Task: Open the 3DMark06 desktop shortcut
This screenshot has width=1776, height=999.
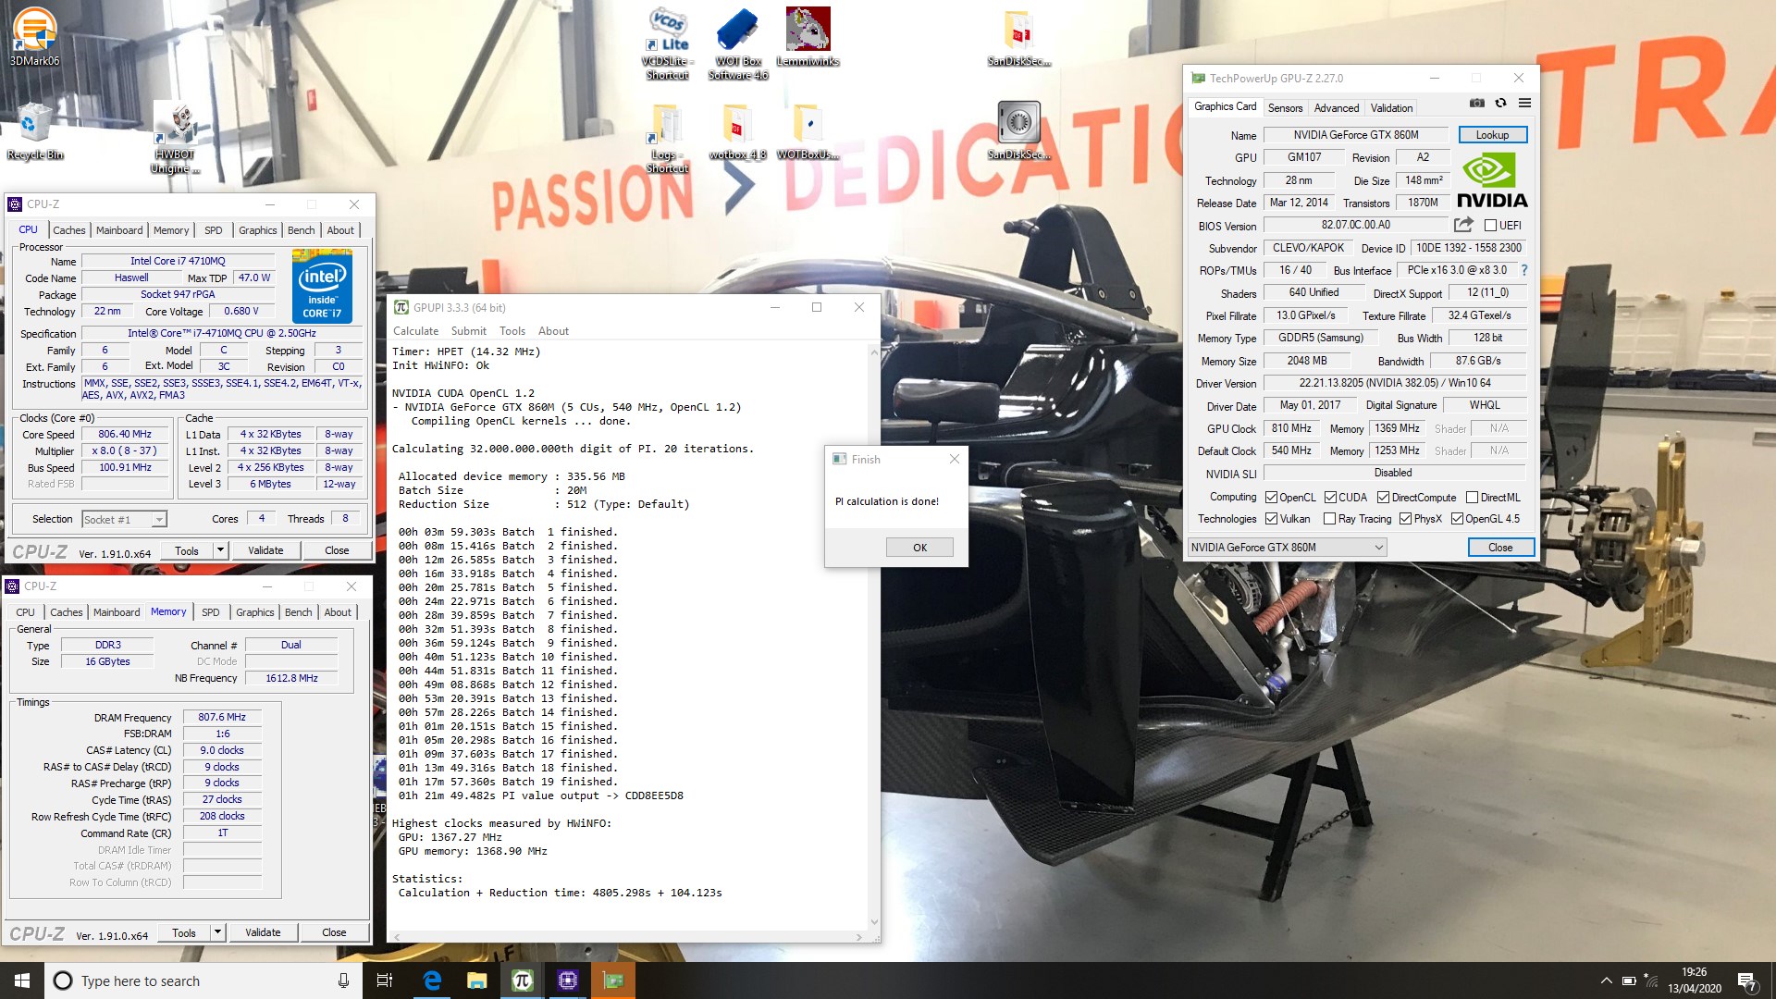Action: 35,35
